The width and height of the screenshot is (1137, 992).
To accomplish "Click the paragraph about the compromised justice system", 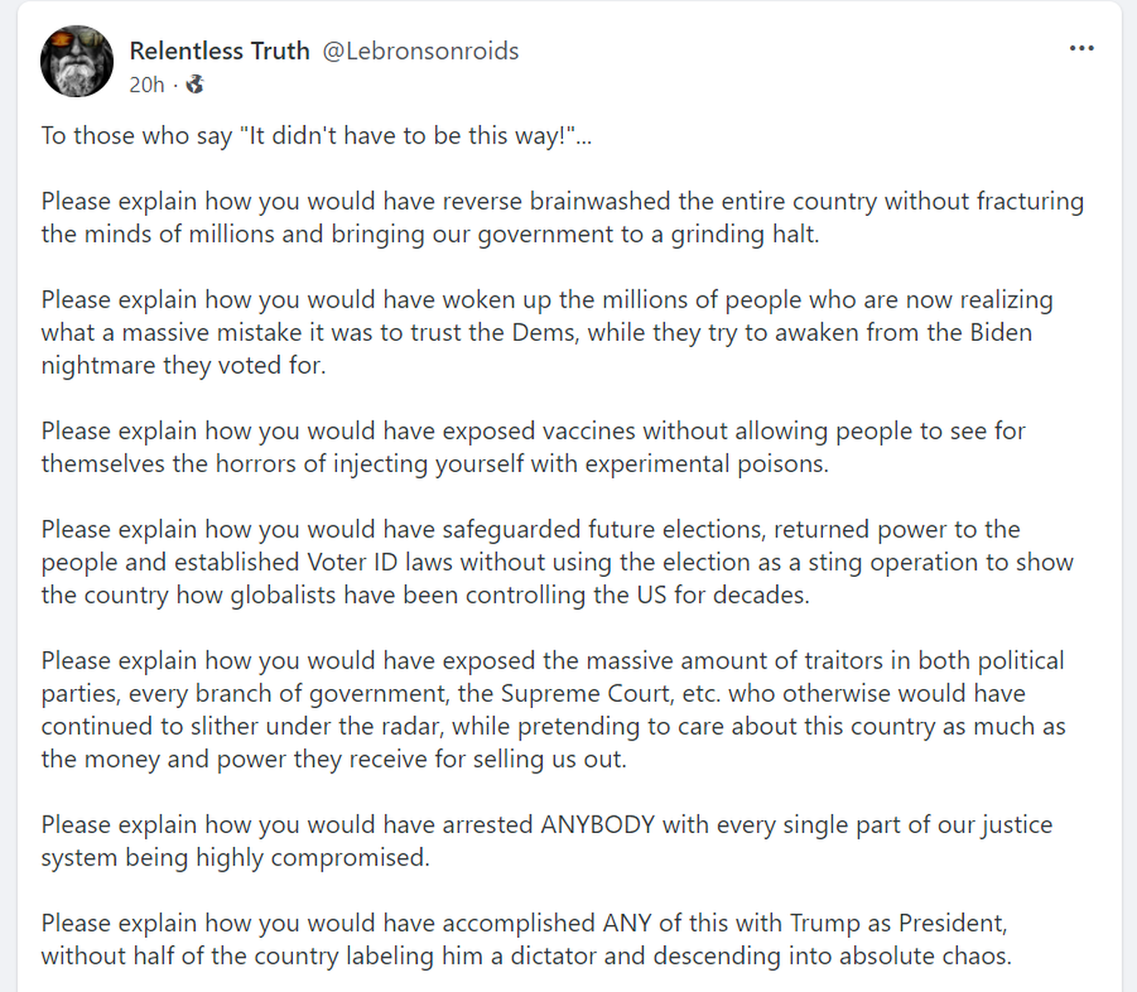I will tap(546, 841).
